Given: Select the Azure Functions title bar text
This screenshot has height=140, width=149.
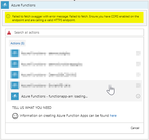Looking at the screenshot, I should tap(23, 5).
